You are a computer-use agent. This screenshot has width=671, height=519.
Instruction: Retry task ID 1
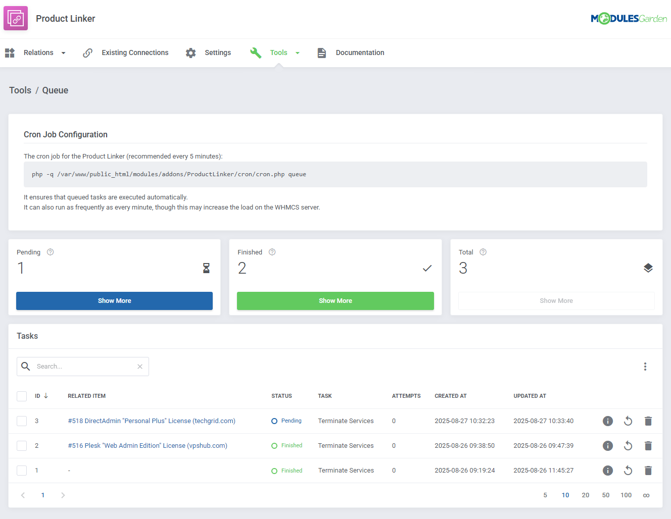pyautogui.click(x=628, y=471)
